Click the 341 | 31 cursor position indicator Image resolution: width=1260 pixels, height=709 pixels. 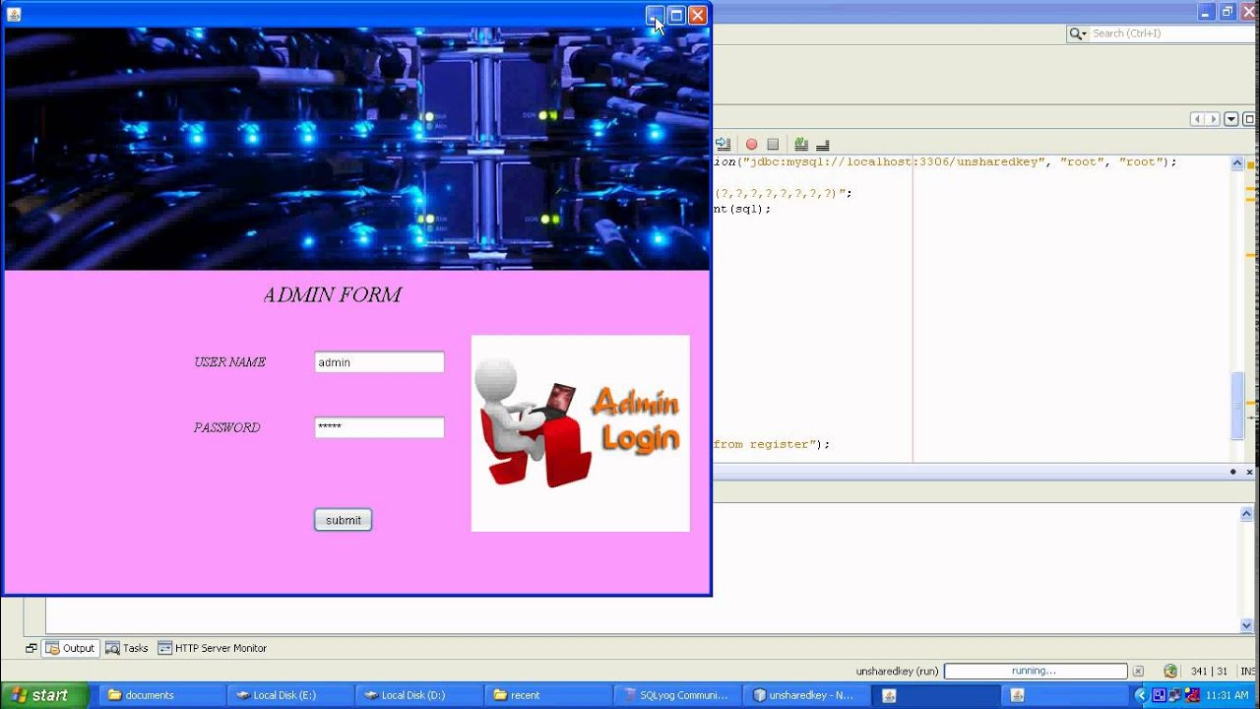tap(1209, 672)
